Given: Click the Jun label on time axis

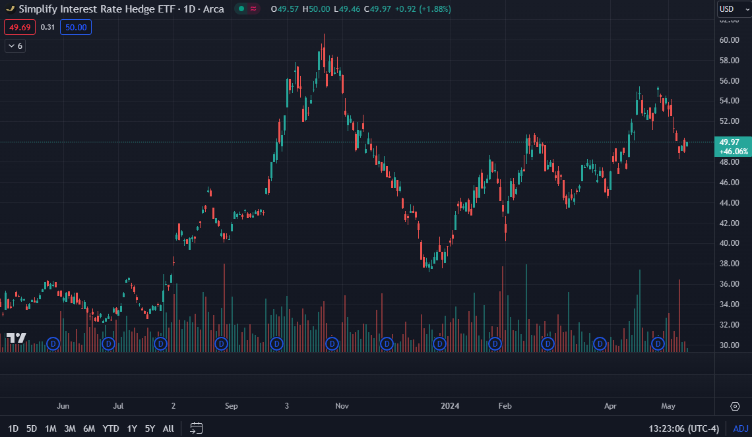Looking at the screenshot, I should click(x=63, y=406).
